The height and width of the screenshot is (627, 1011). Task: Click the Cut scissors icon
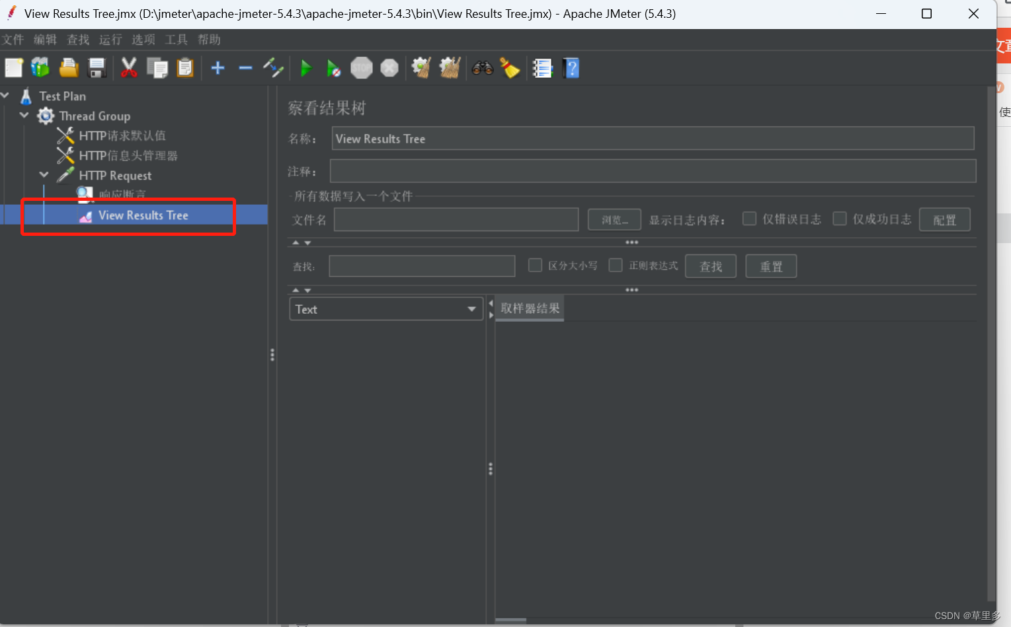(129, 67)
